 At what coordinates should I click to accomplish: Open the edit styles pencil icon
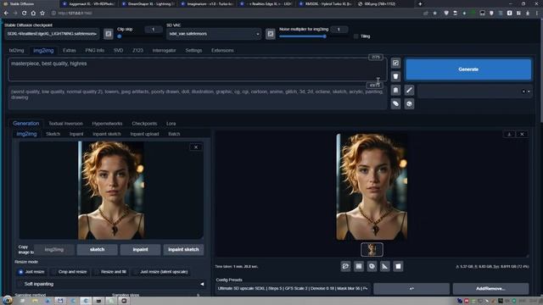pyautogui.click(x=409, y=91)
